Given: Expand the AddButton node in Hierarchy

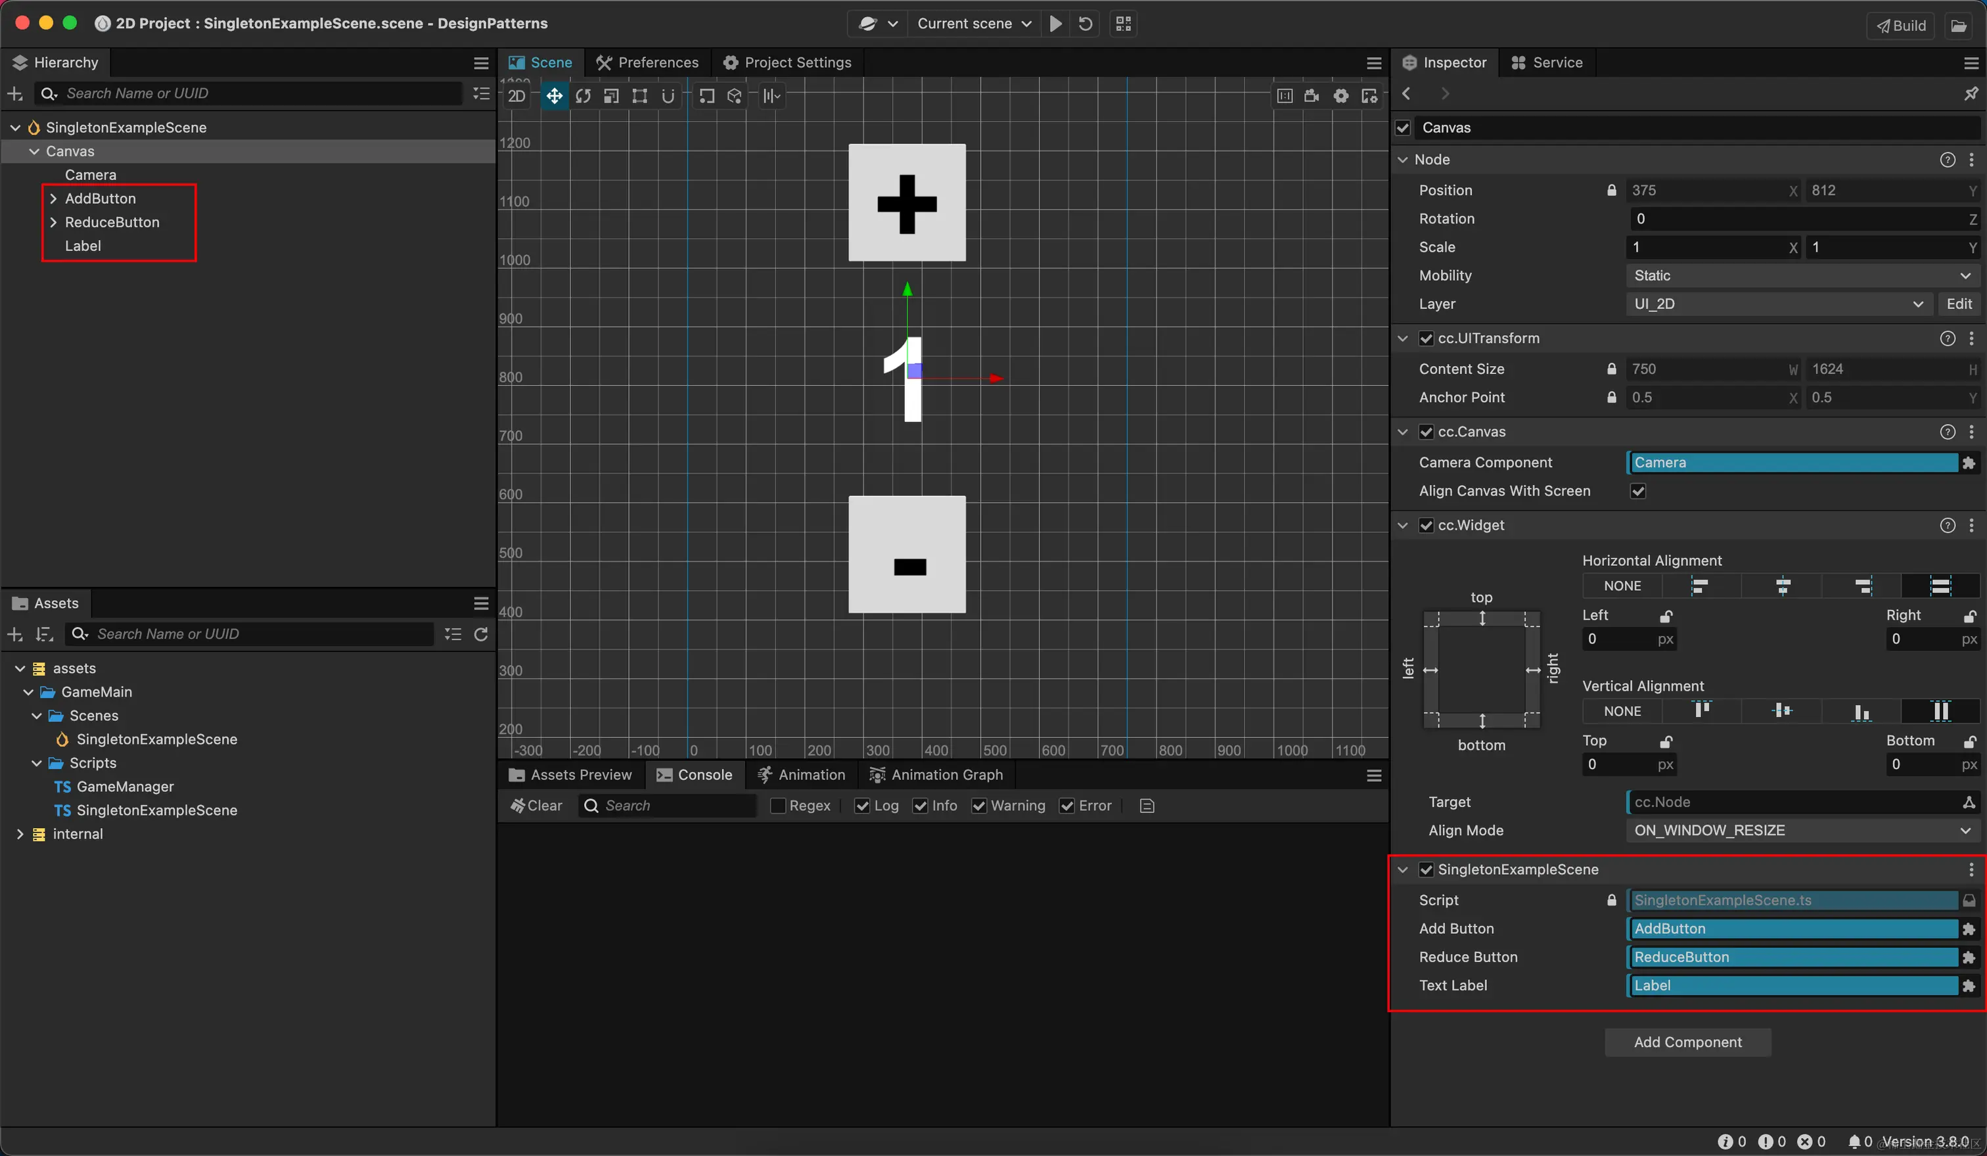Looking at the screenshot, I should (x=54, y=198).
